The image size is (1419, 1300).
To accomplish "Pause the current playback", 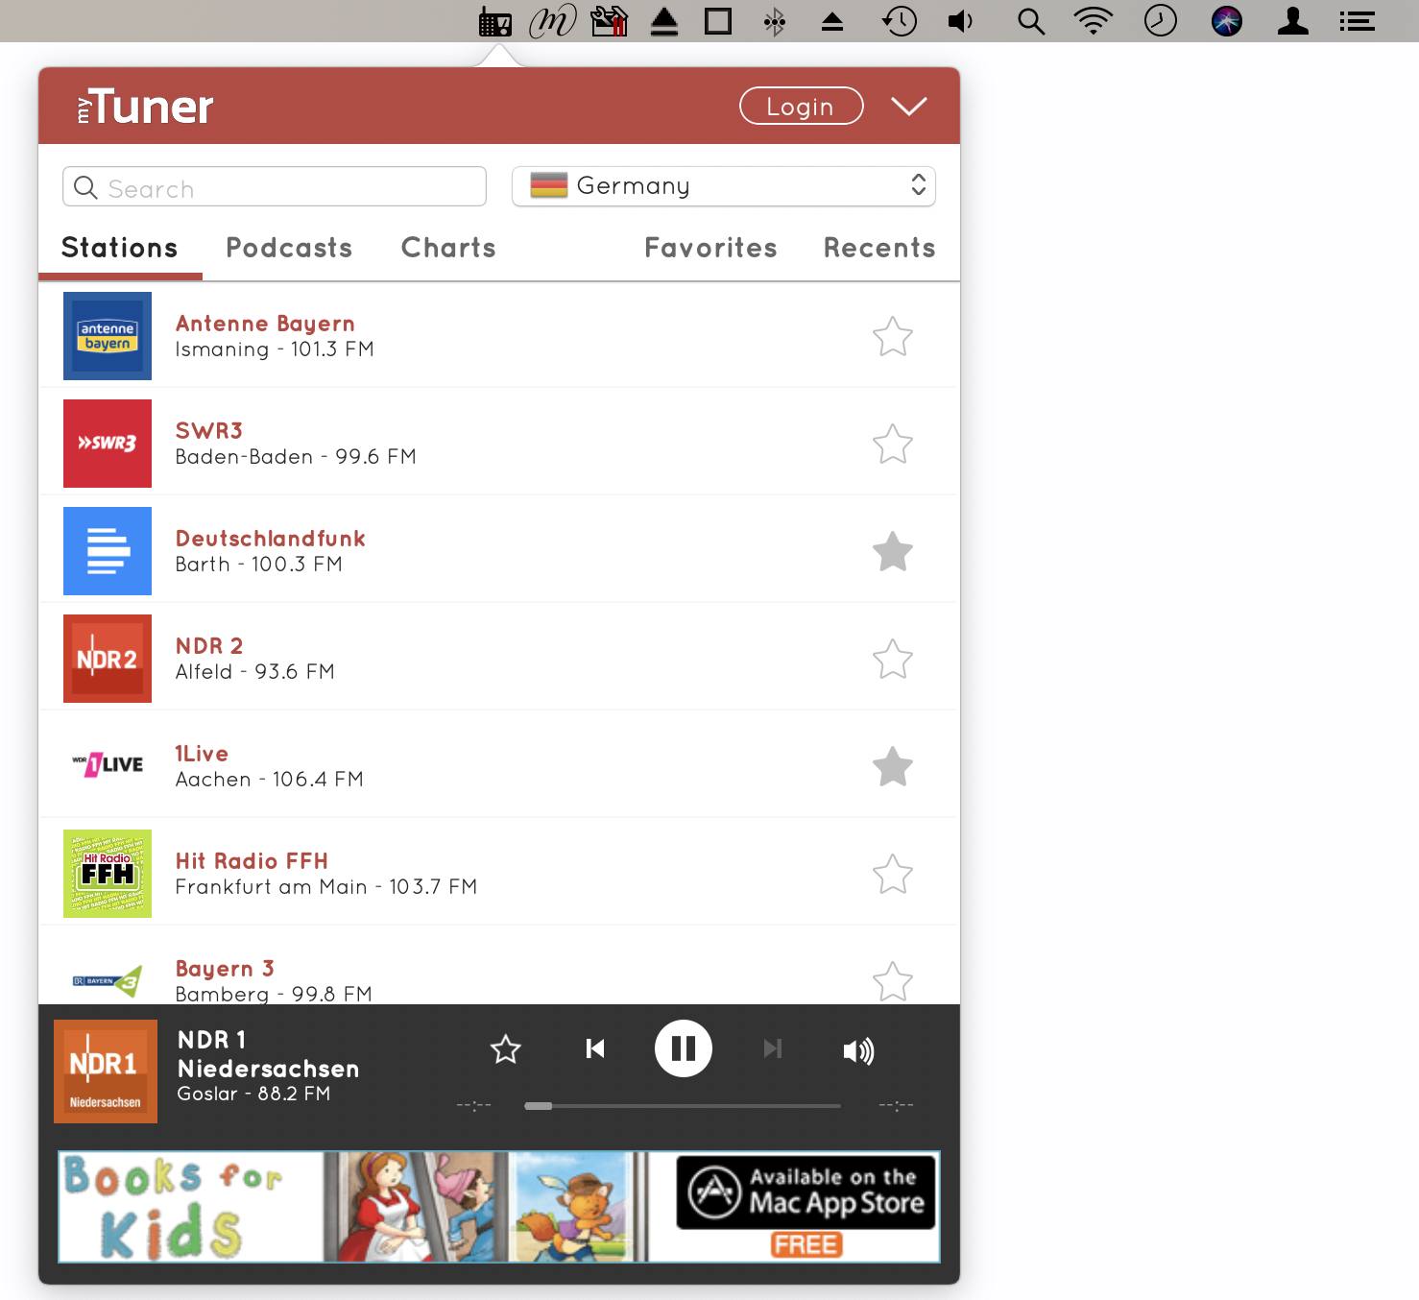I will 684,1048.
